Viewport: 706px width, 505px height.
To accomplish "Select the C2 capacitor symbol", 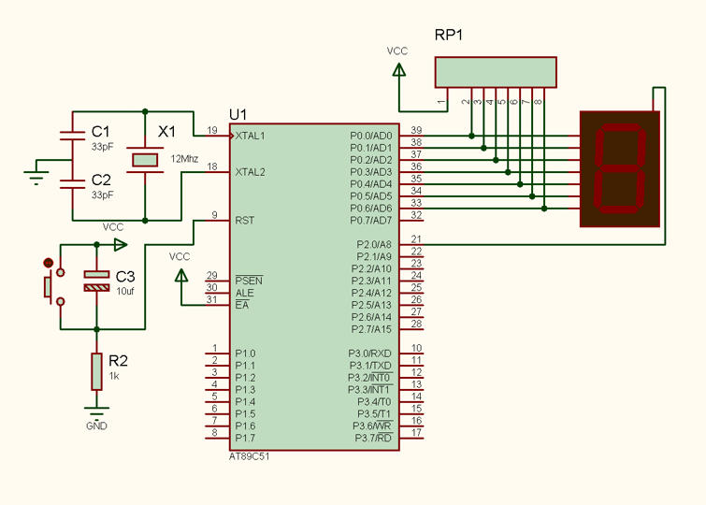I will coord(73,184).
